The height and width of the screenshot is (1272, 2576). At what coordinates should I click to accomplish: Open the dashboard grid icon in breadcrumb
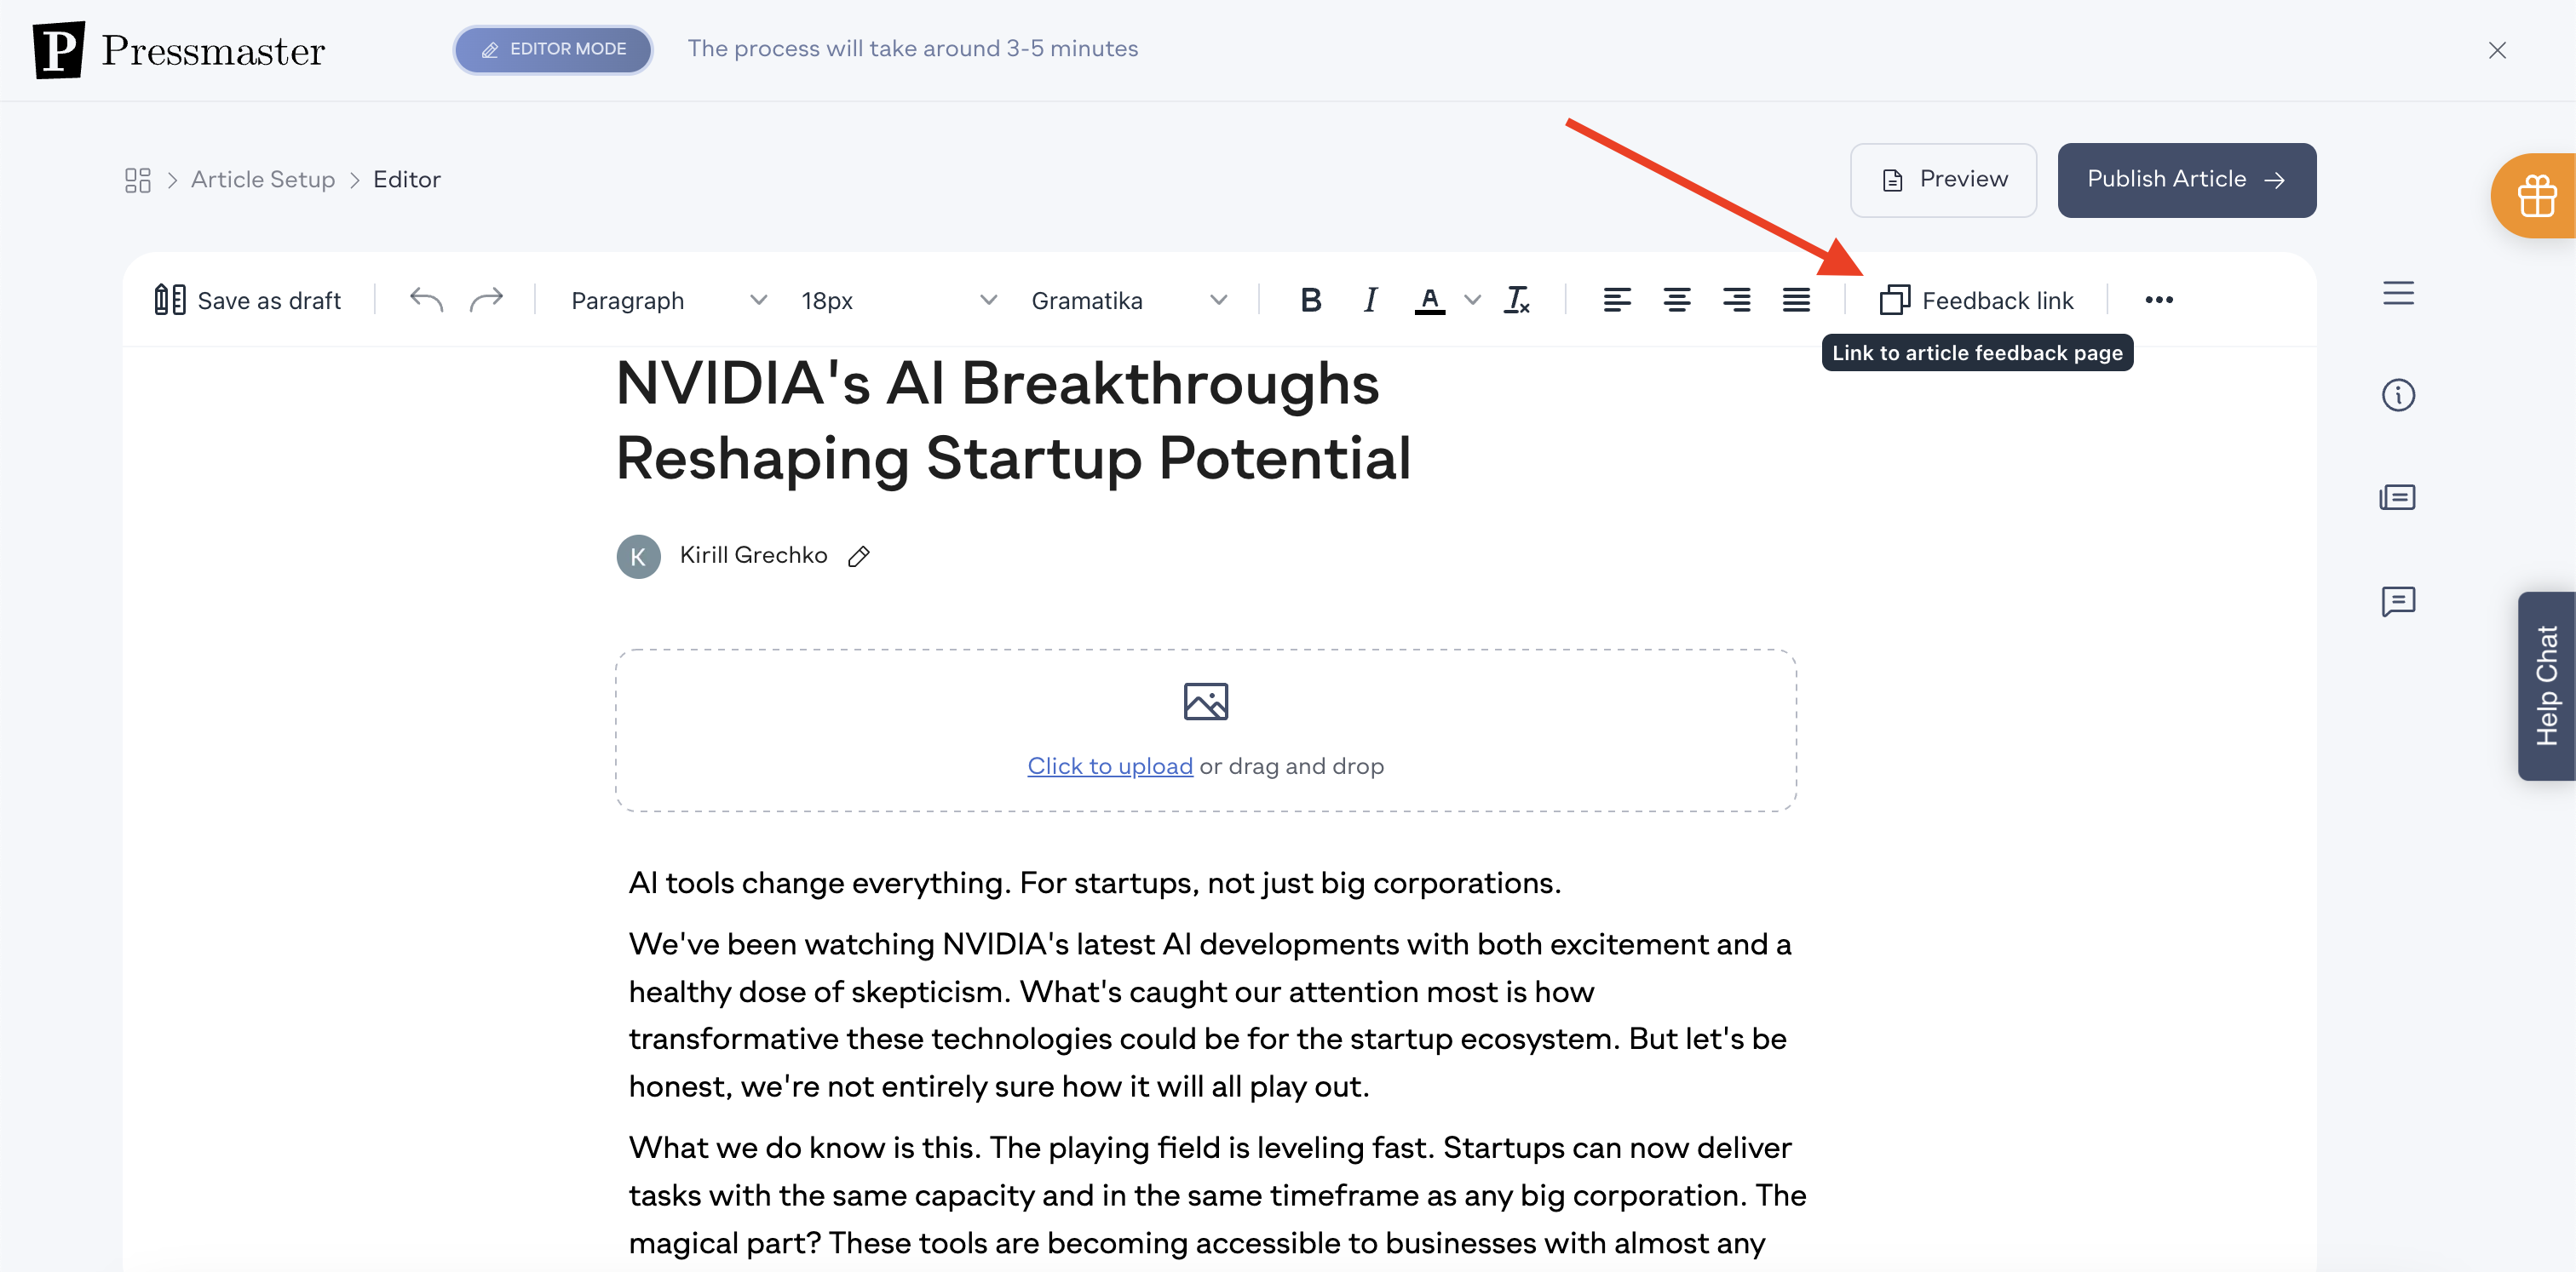coord(138,180)
